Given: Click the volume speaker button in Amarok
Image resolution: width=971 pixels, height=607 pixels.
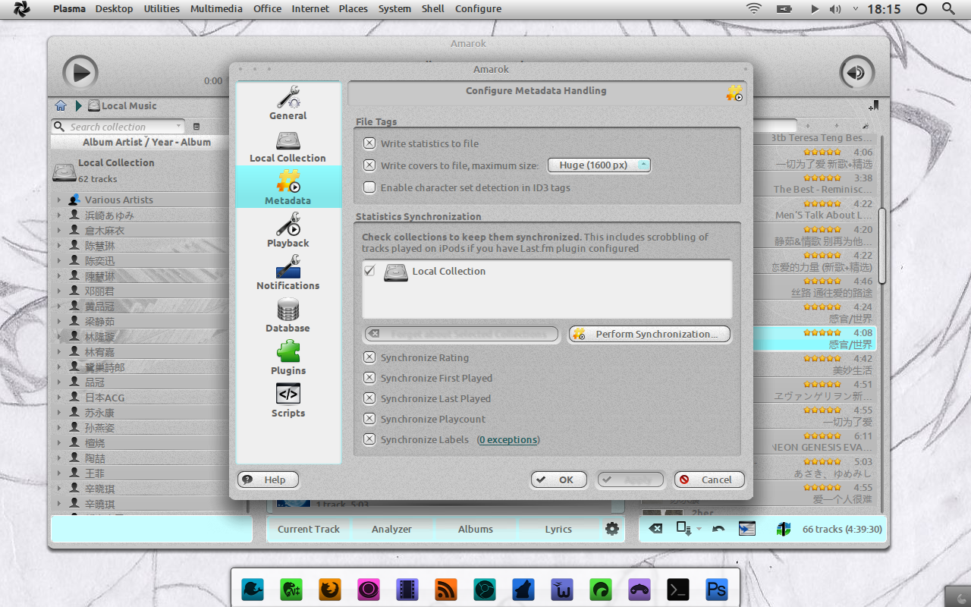Looking at the screenshot, I should pyautogui.click(x=856, y=73).
